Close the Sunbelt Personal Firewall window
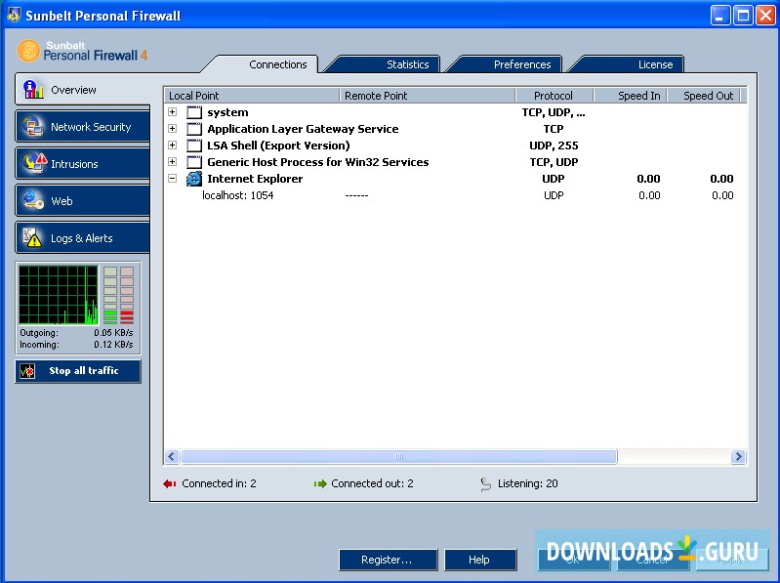The width and height of the screenshot is (780, 583). [x=765, y=16]
